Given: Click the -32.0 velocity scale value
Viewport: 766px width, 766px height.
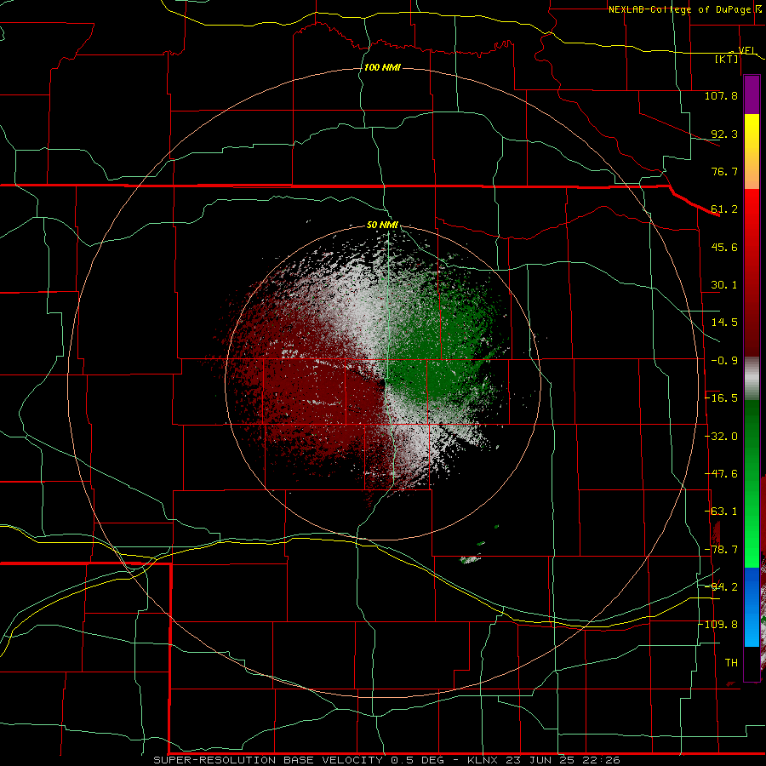Looking at the screenshot, I should pos(721,437).
